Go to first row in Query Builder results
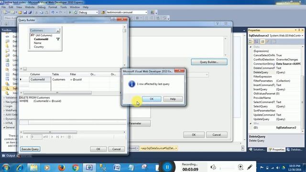Screen dimensions: 306x172 coord(22,137)
